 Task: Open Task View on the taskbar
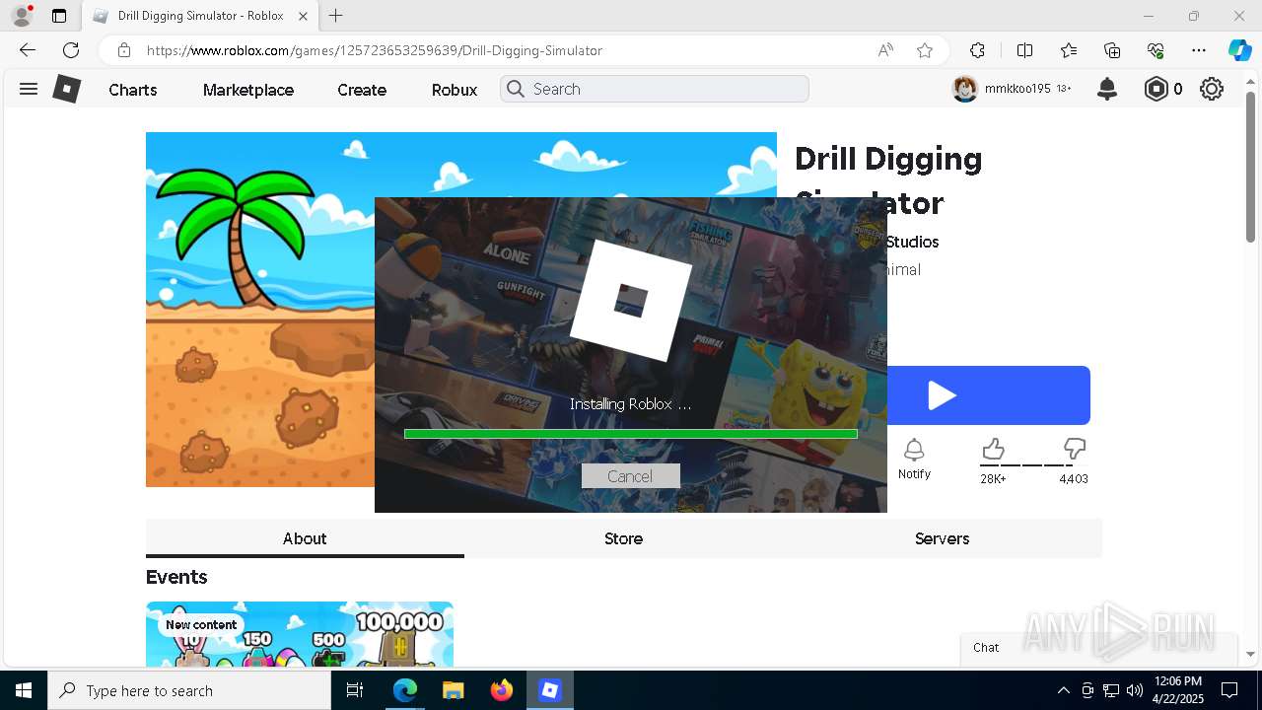pyautogui.click(x=355, y=690)
